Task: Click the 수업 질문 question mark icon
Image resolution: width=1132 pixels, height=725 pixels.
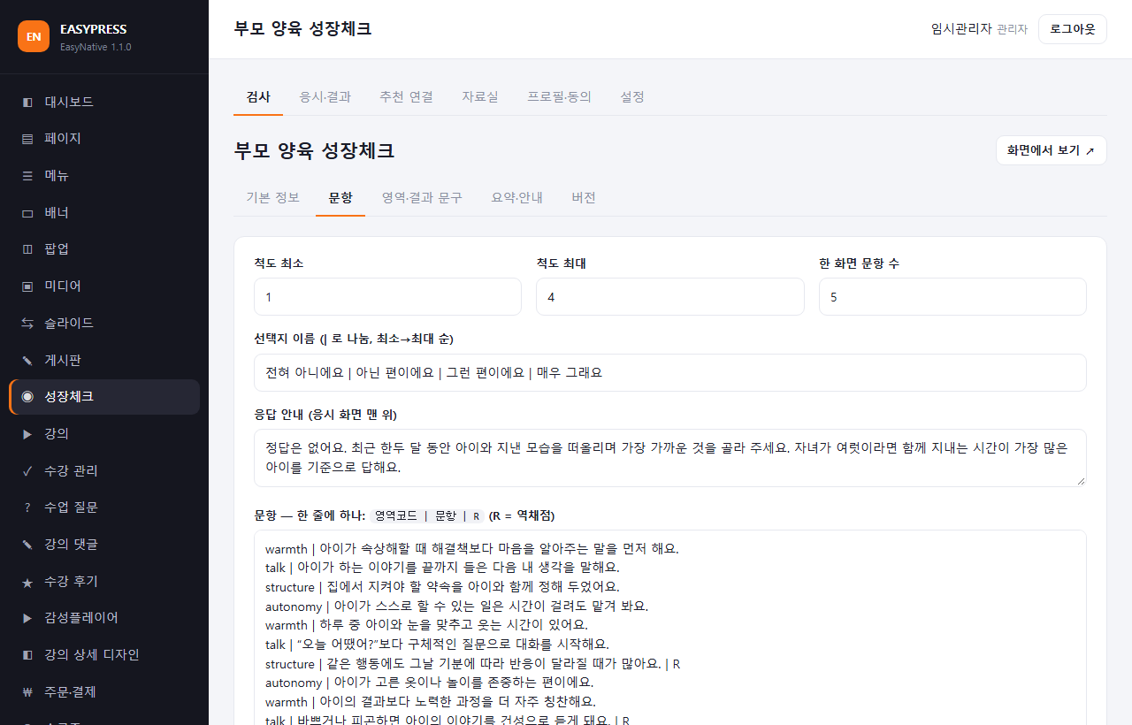Action: tap(27, 507)
